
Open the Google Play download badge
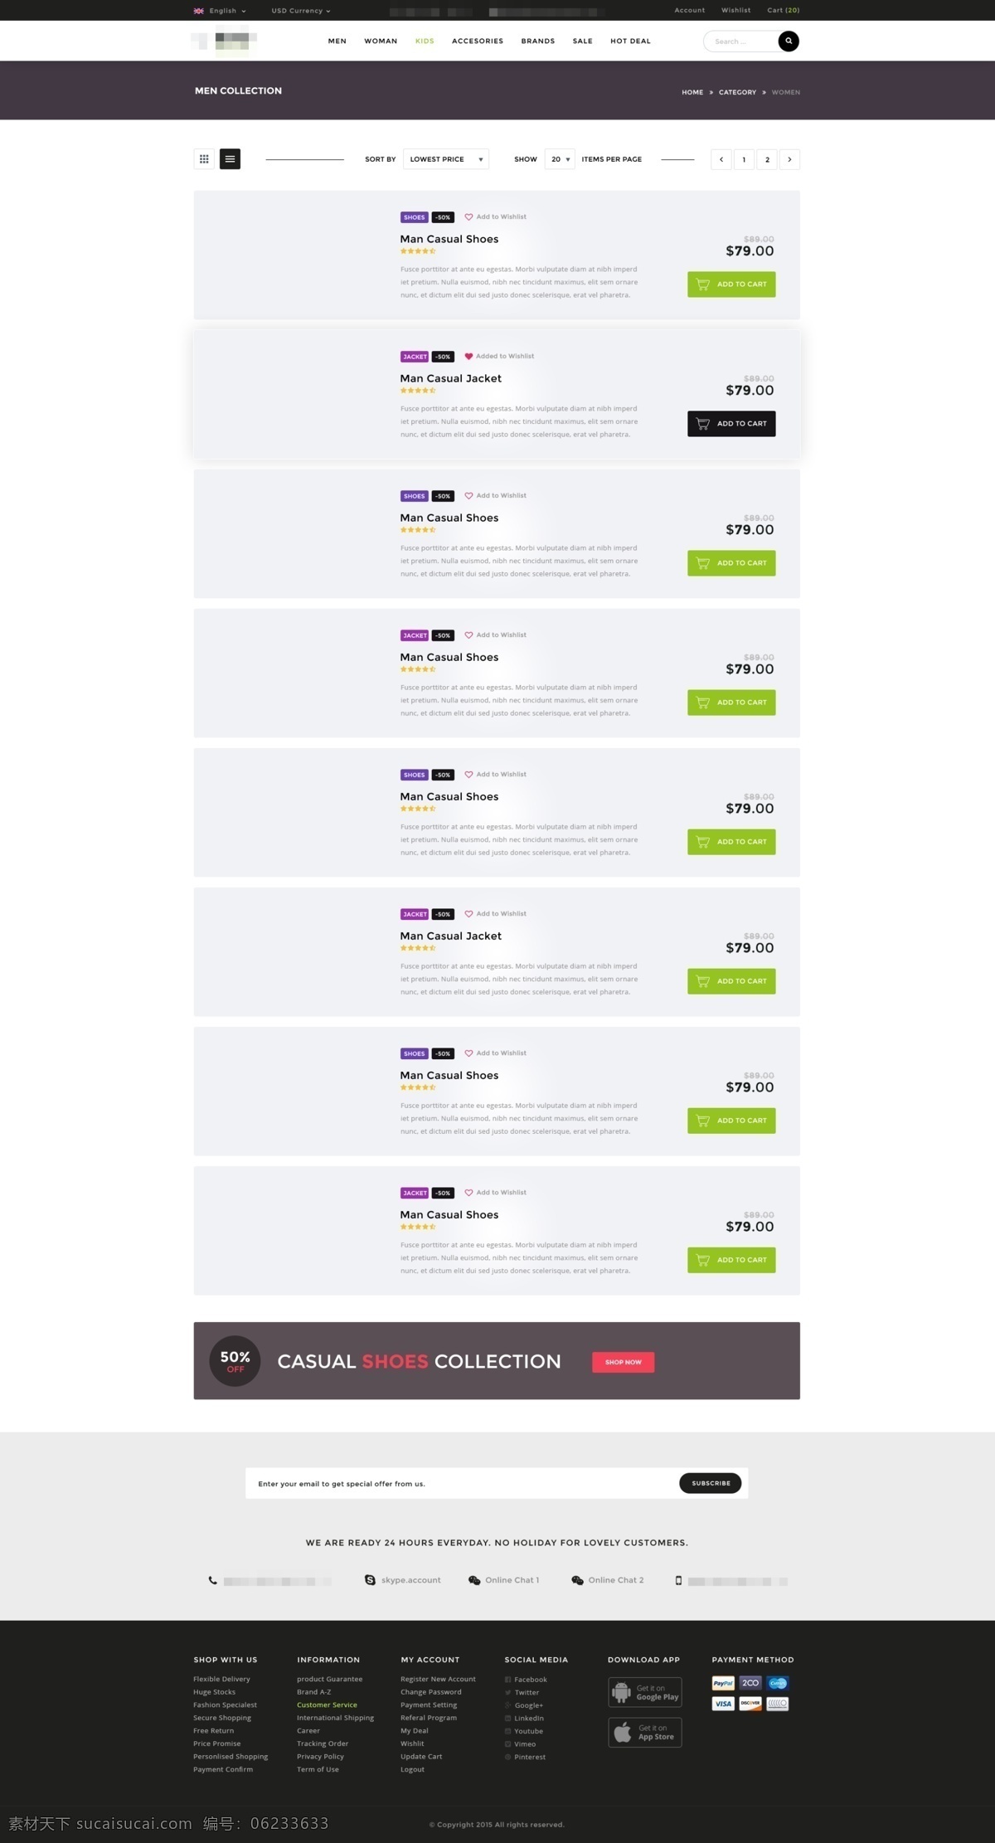(645, 1692)
